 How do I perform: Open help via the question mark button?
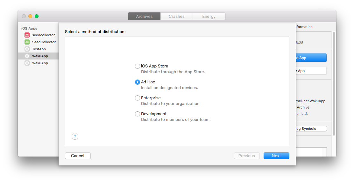[75, 136]
